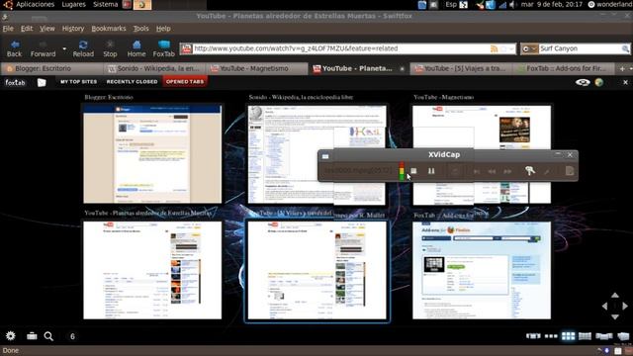
Task: Open Ubuntu Aplicaciones menu
Action: tap(35, 4)
